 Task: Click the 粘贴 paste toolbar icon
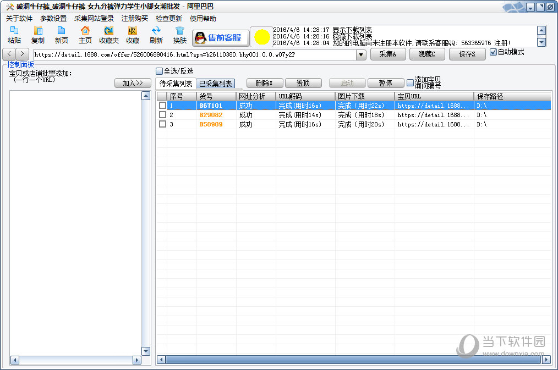tap(14, 35)
